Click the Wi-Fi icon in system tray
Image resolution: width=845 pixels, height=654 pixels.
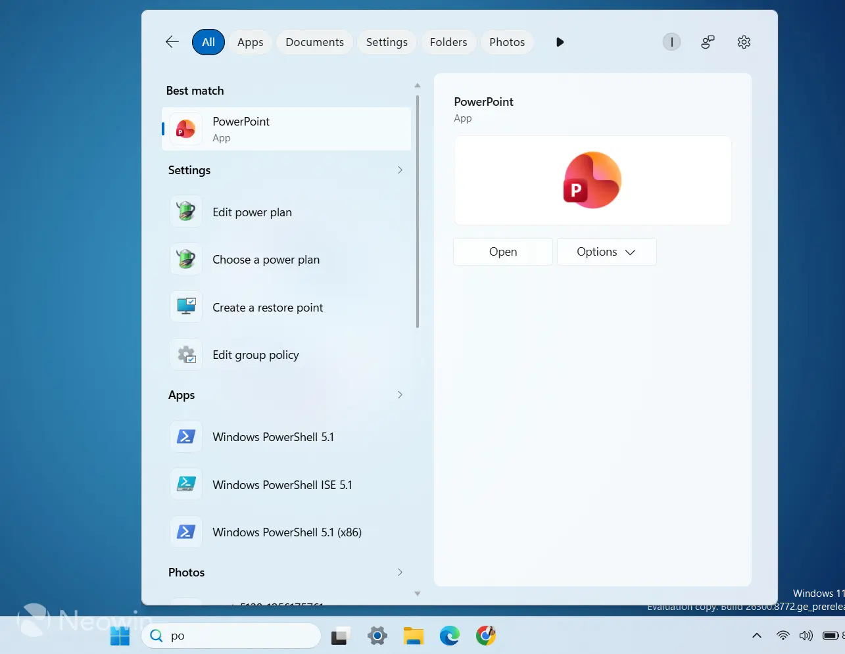(783, 636)
